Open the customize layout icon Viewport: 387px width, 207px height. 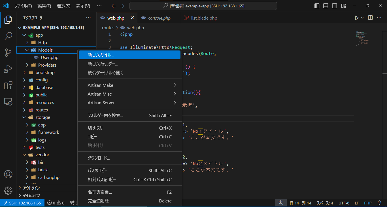click(343, 6)
